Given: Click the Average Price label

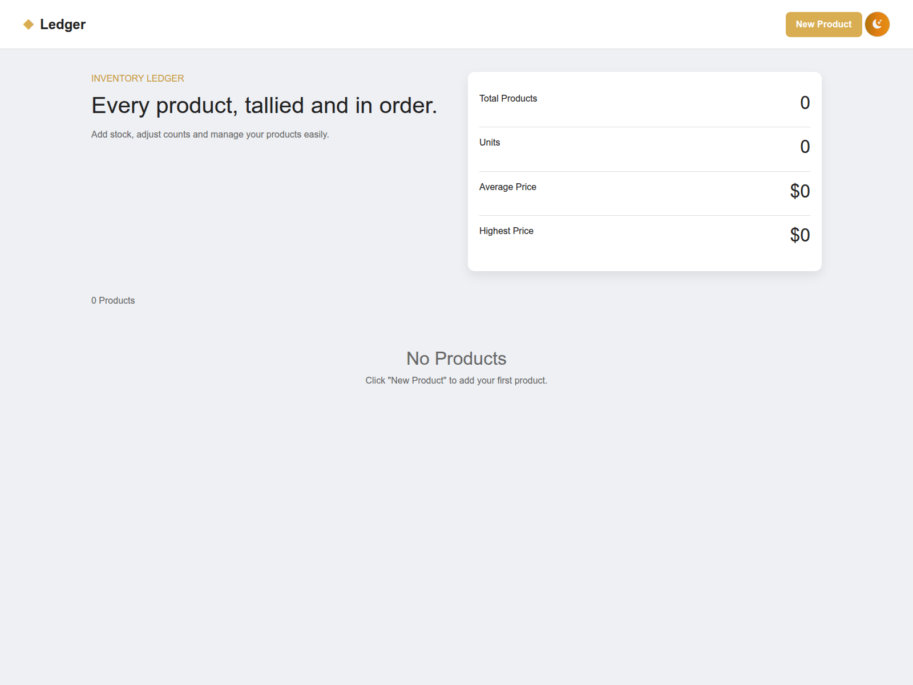Looking at the screenshot, I should 508,187.
